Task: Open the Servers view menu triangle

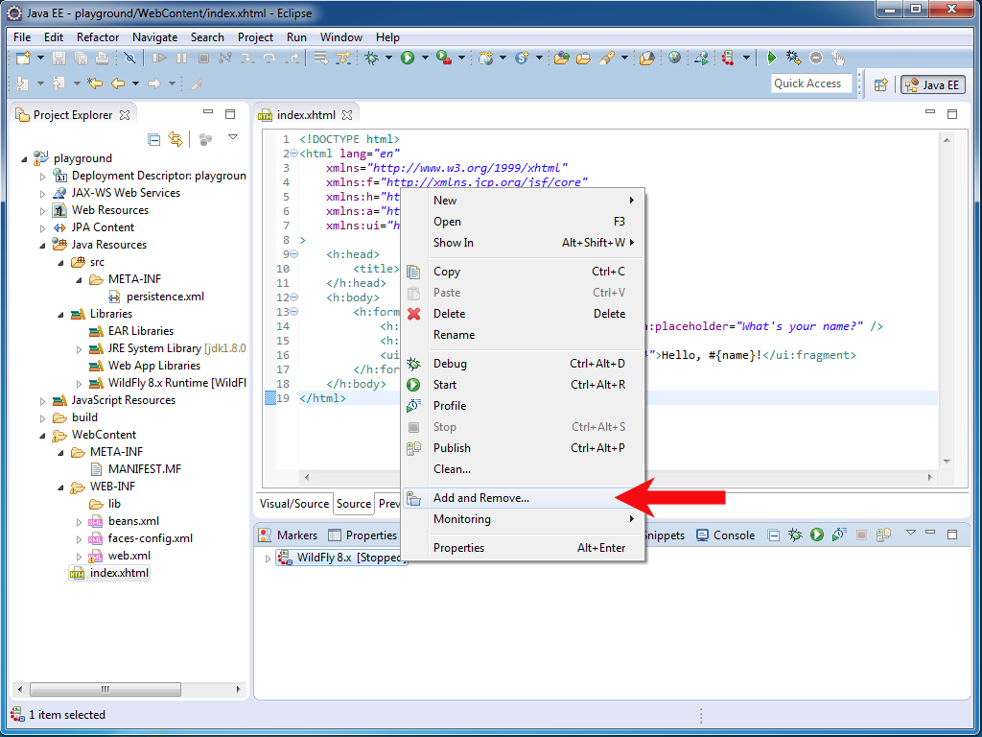Action: pyautogui.click(x=911, y=532)
